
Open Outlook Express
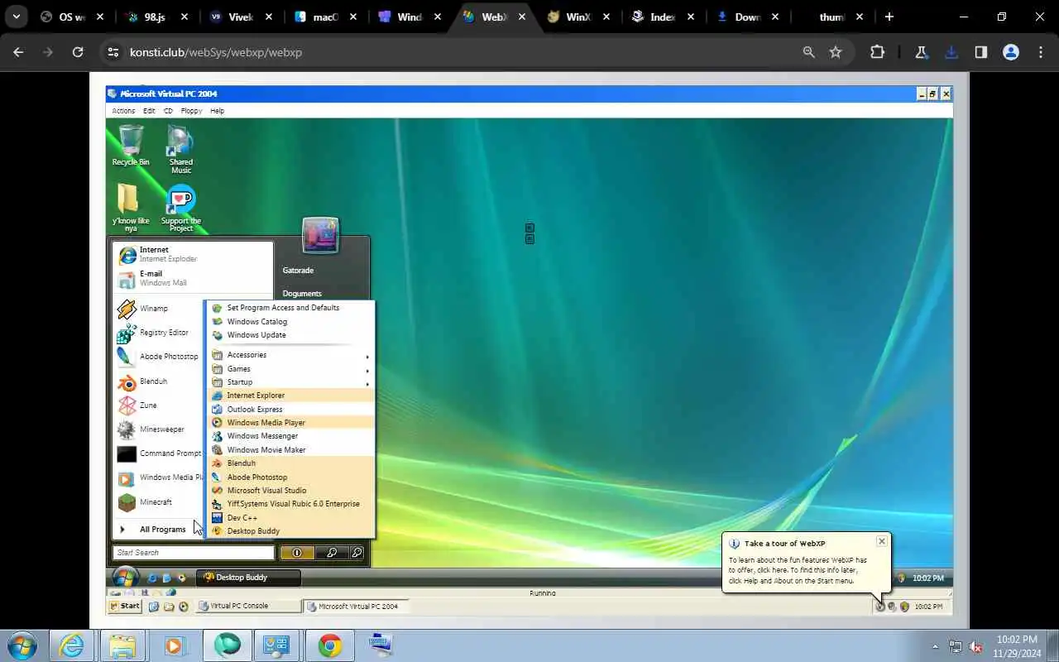click(290, 410)
